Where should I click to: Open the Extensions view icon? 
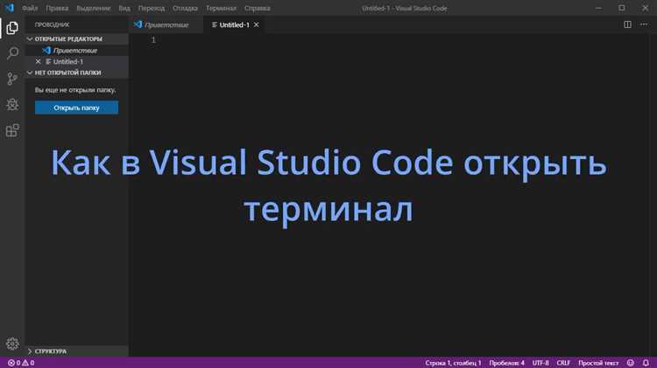[x=12, y=130]
